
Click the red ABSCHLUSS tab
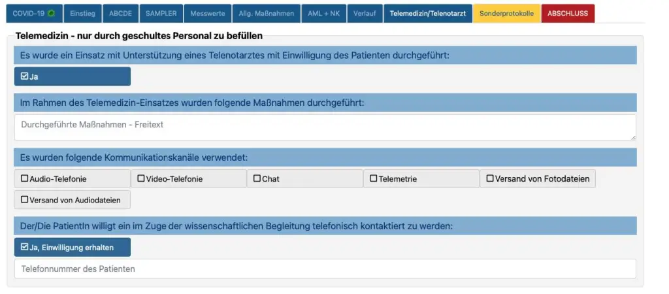pos(568,13)
